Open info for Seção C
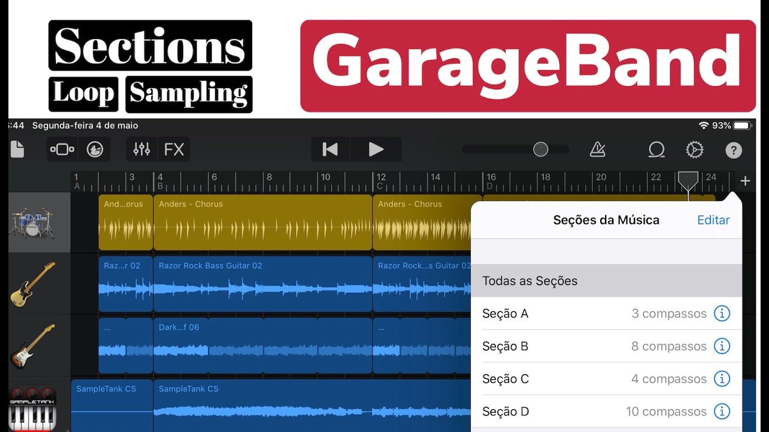 click(x=722, y=379)
